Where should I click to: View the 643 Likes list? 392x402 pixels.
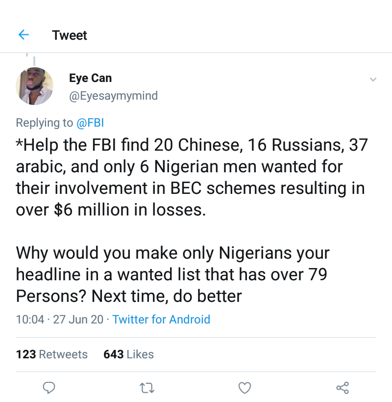[129, 354]
